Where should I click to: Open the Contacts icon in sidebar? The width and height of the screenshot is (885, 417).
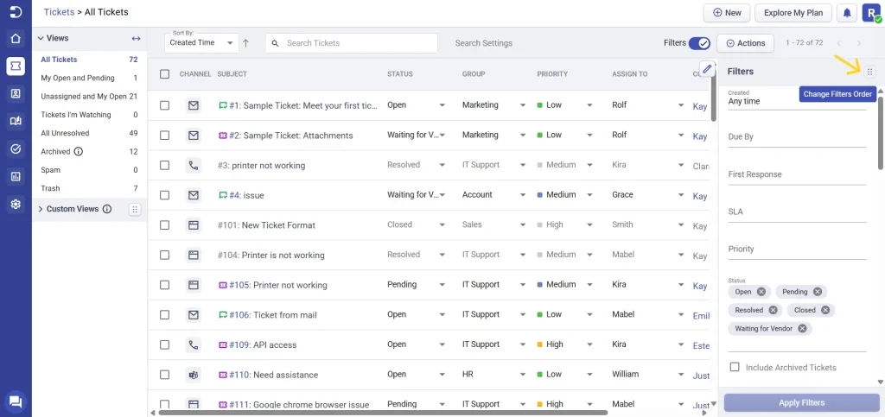16,93
